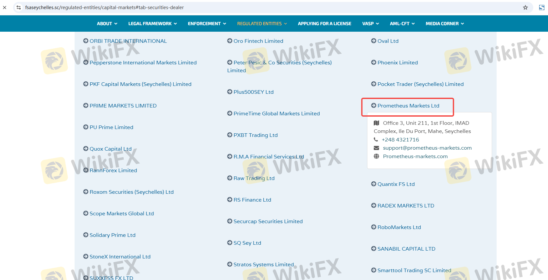Expand REGULATED ENTITIES menu
This screenshot has height=280, width=548.
pos(262,24)
